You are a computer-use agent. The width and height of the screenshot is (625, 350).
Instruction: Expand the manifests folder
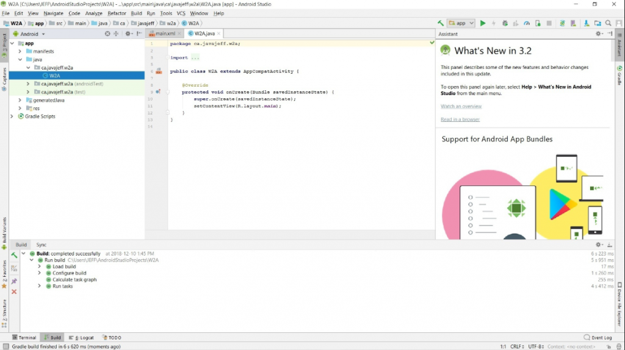click(x=20, y=51)
